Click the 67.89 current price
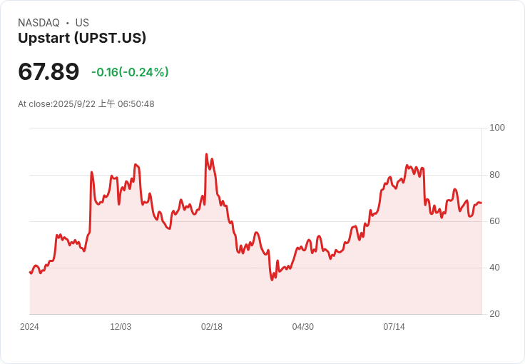525x364 pixels. (49, 72)
